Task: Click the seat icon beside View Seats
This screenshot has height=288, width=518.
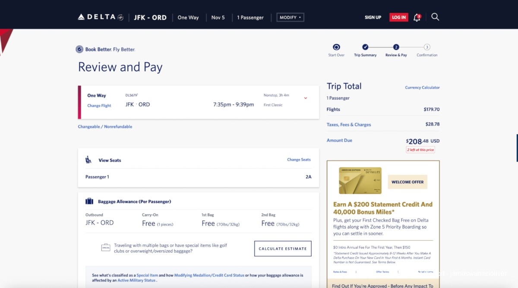Action: coord(88,160)
